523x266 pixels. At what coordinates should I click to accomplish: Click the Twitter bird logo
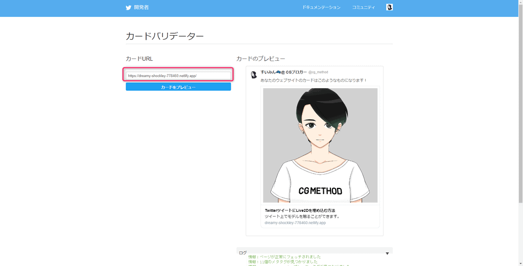tap(129, 8)
